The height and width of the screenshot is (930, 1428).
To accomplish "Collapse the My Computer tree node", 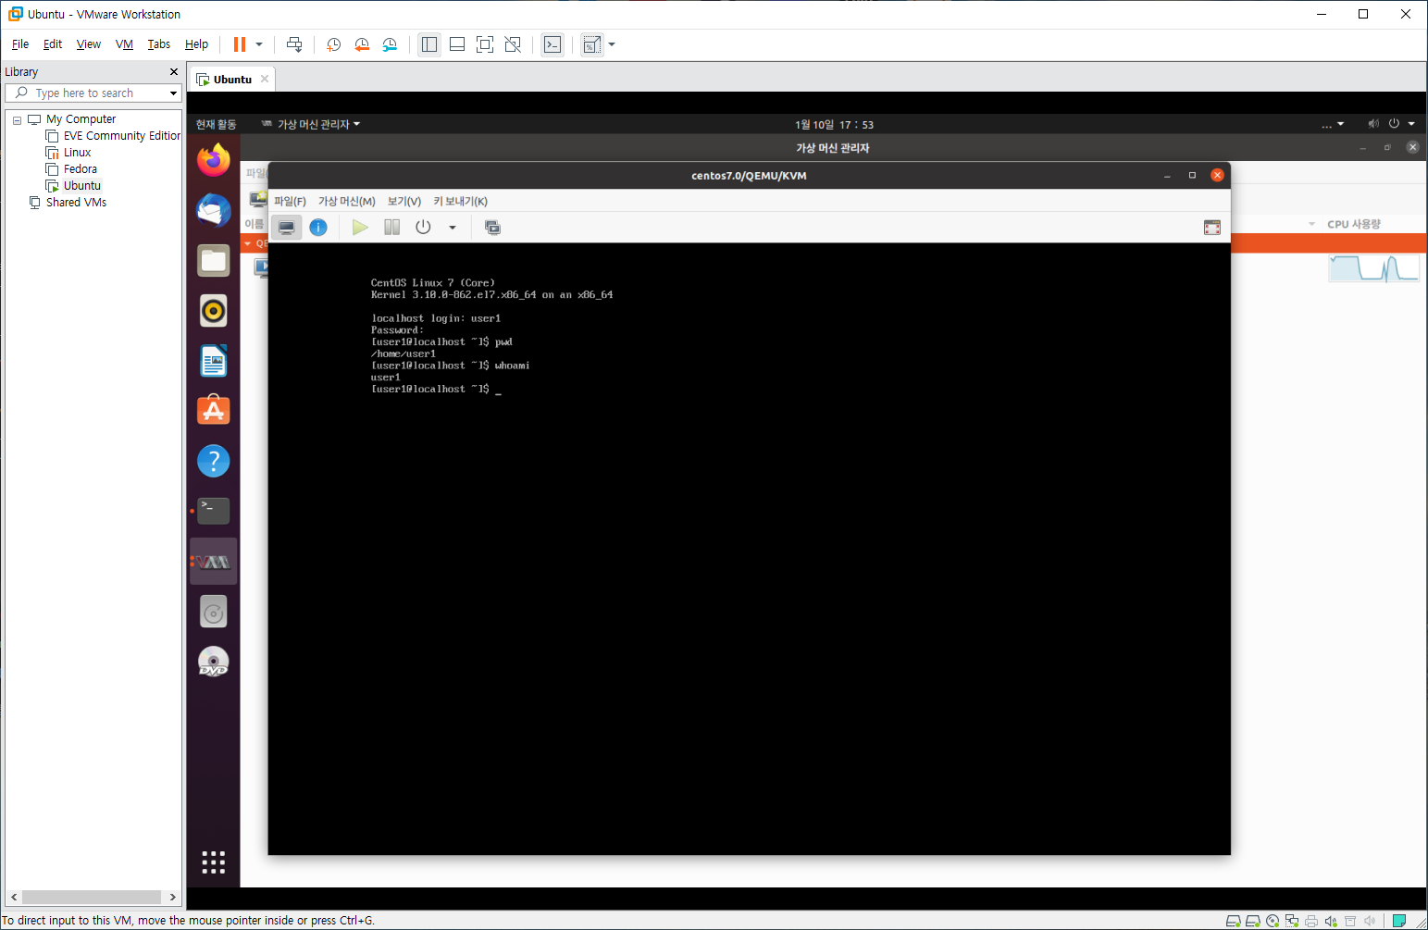I will click(17, 120).
